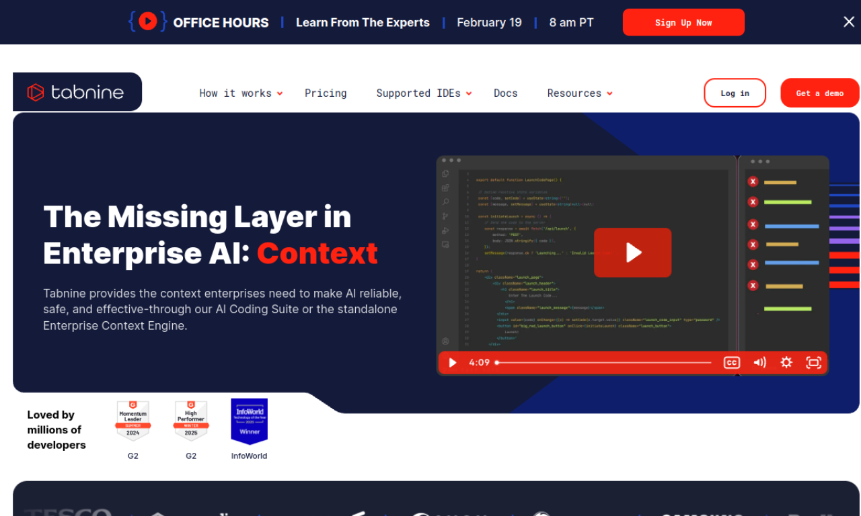Play the hero video via the large play button
The image size is (861, 516).
tap(632, 253)
